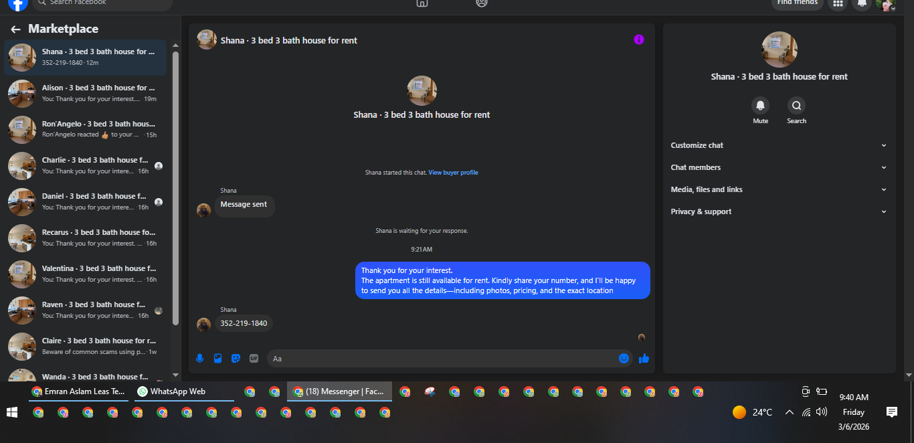Mute conversation bell icon

760,105
